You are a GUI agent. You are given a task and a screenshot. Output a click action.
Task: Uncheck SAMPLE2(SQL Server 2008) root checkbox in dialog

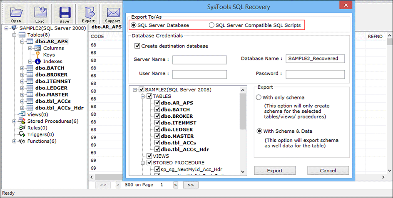142,89
